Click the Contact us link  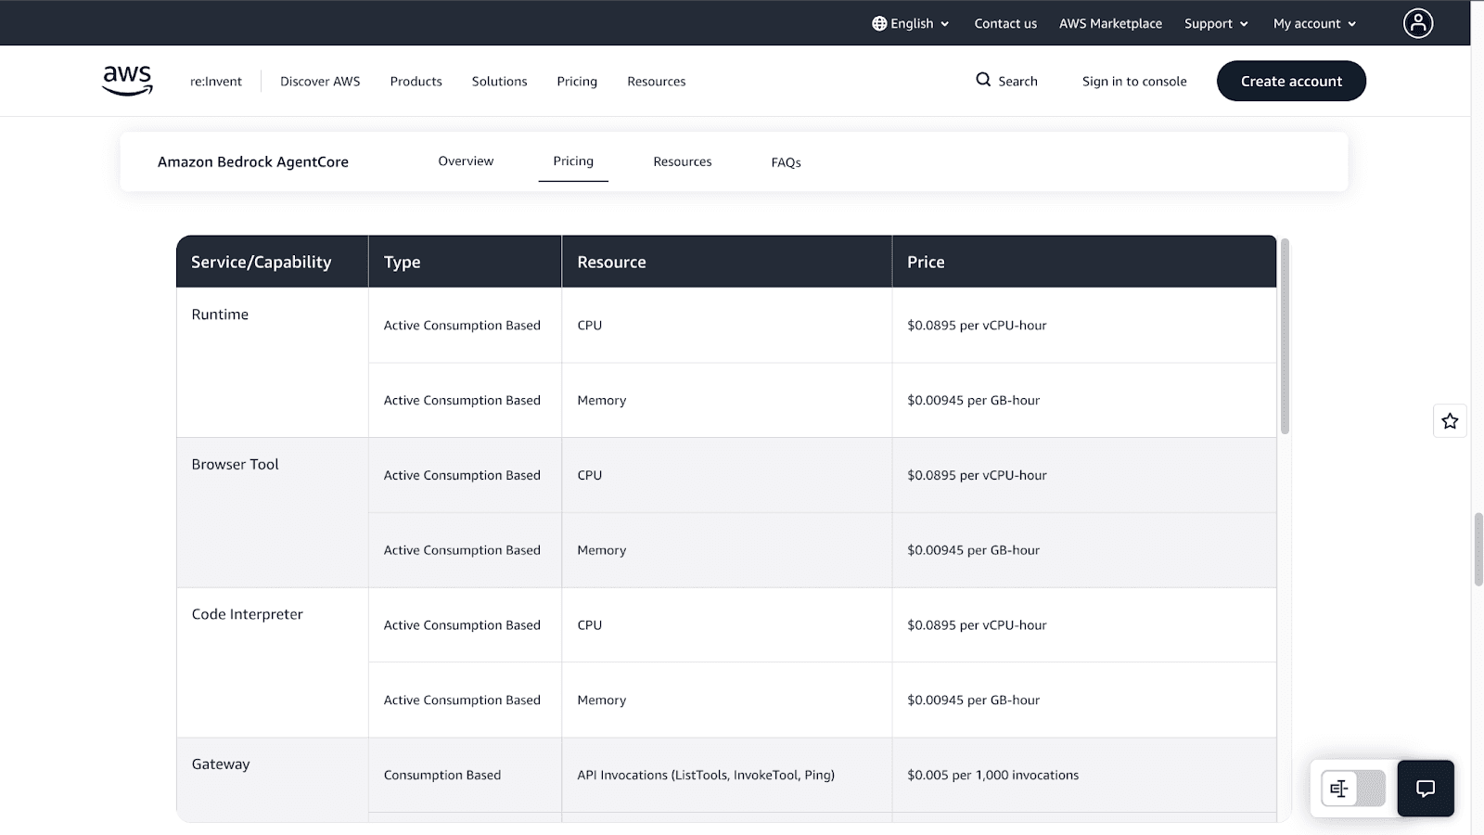[1005, 23]
